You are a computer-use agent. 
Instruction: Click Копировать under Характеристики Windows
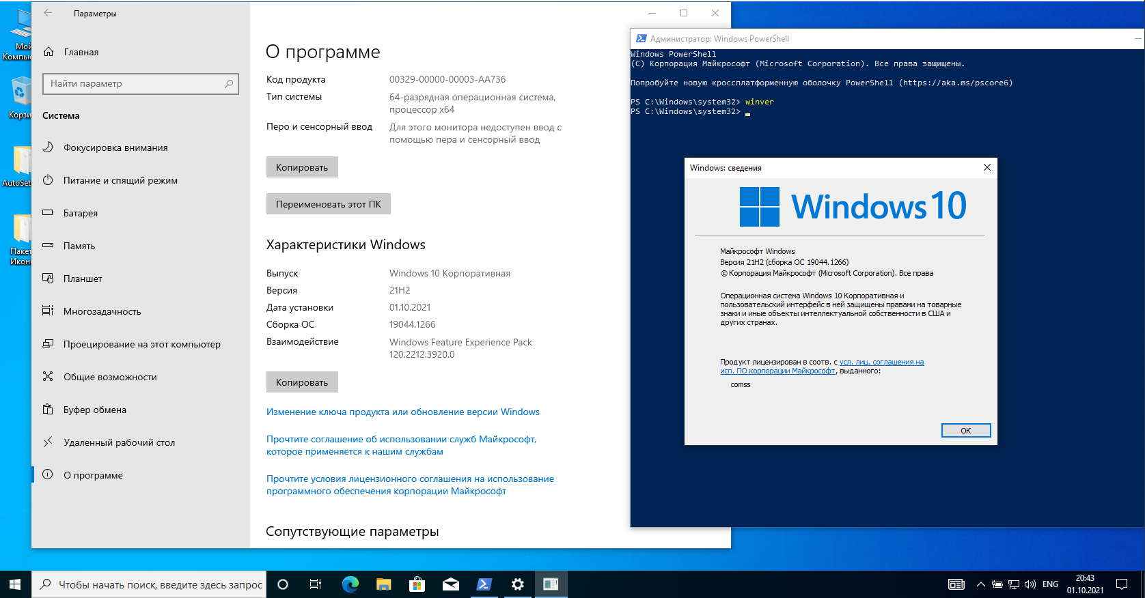coord(302,382)
